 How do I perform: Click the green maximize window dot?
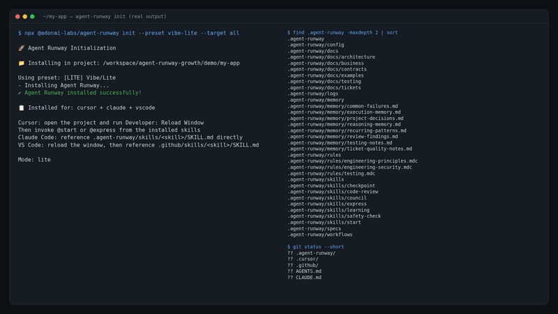[x=32, y=17]
